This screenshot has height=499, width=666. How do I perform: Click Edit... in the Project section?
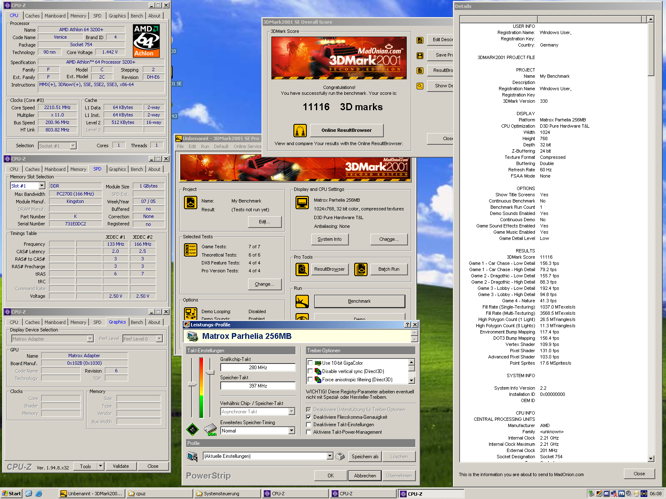coord(264,222)
